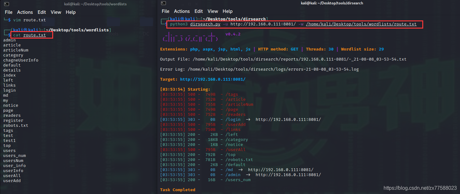The image size is (460, 194).
Task: Click the Error Log file path
Action: (273, 69)
